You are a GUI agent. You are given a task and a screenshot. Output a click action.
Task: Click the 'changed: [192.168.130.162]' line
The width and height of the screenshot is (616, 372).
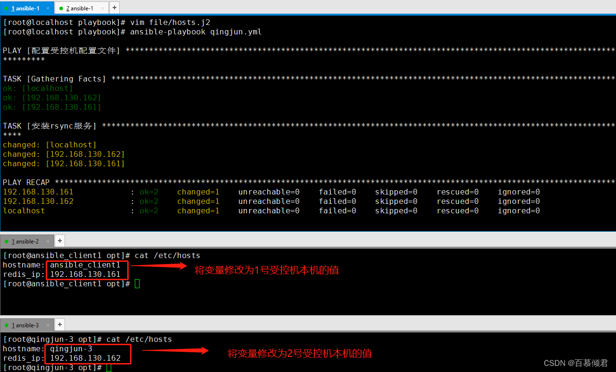(64, 154)
